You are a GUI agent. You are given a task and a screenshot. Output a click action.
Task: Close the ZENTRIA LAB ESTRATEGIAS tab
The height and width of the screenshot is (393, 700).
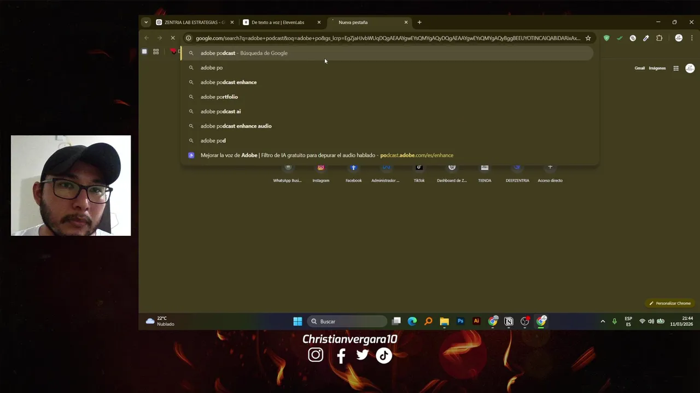(232, 22)
